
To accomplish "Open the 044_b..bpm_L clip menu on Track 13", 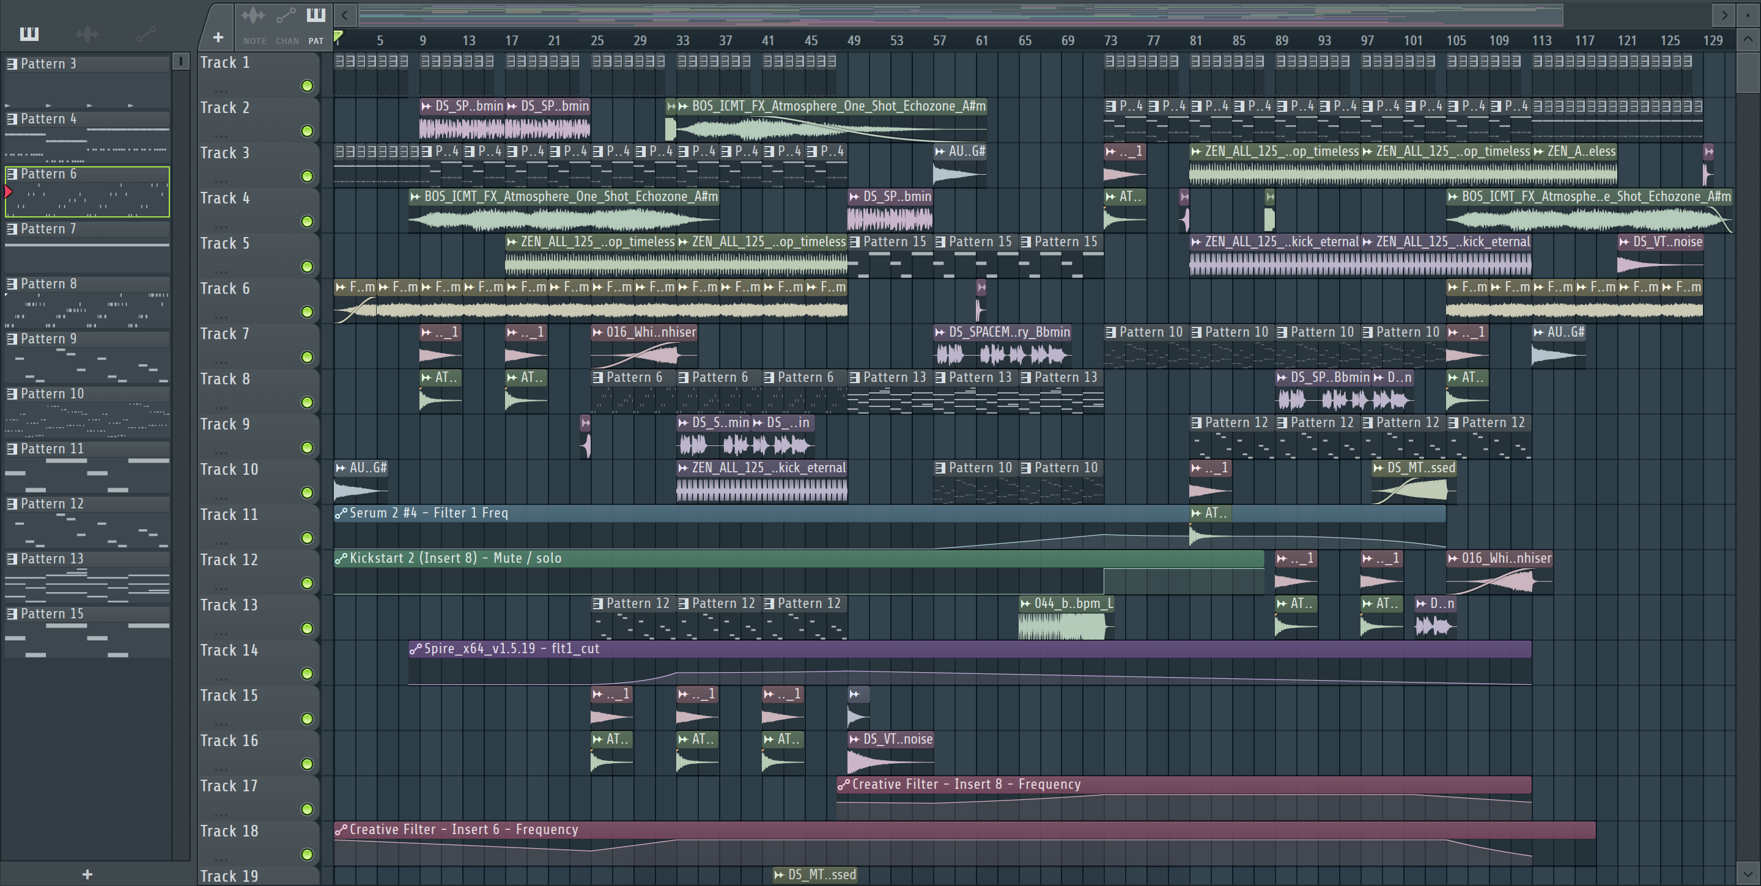I will pyautogui.click(x=1025, y=603).
